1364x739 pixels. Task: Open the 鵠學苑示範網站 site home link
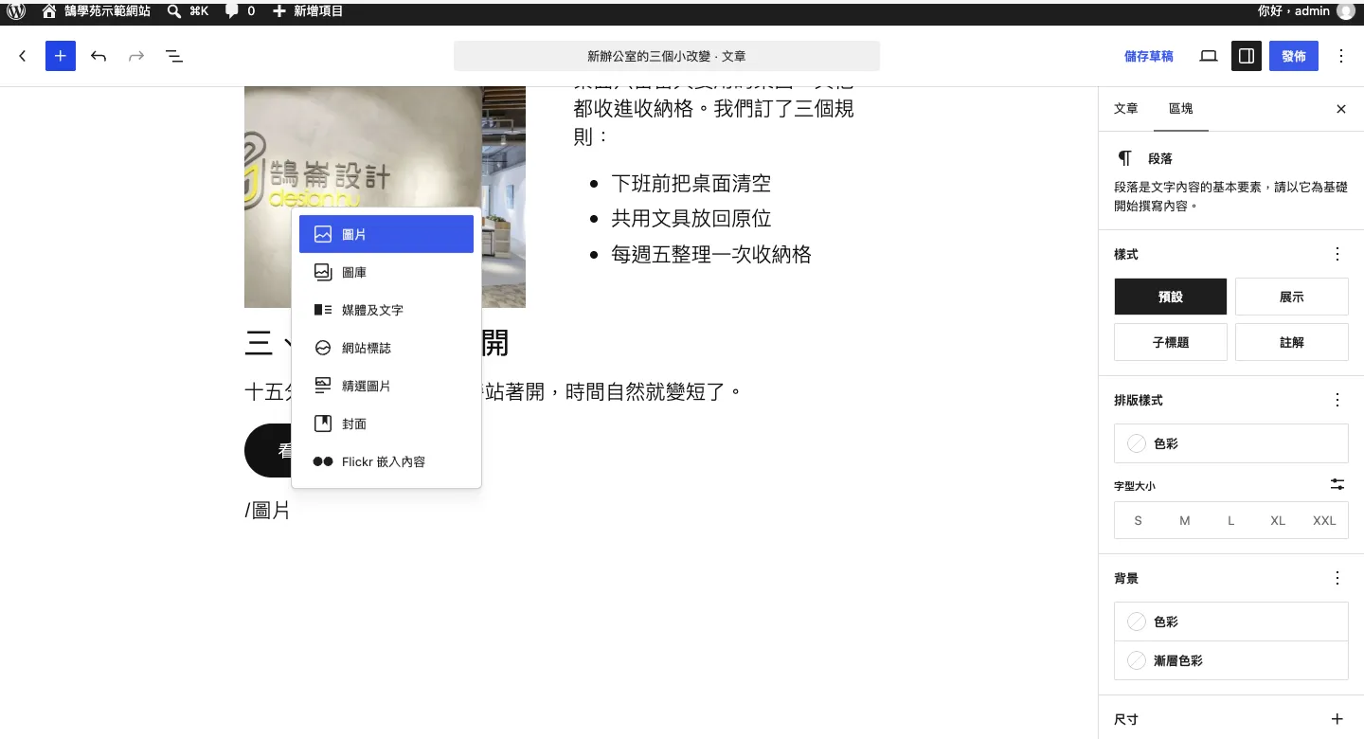(97, 11)
